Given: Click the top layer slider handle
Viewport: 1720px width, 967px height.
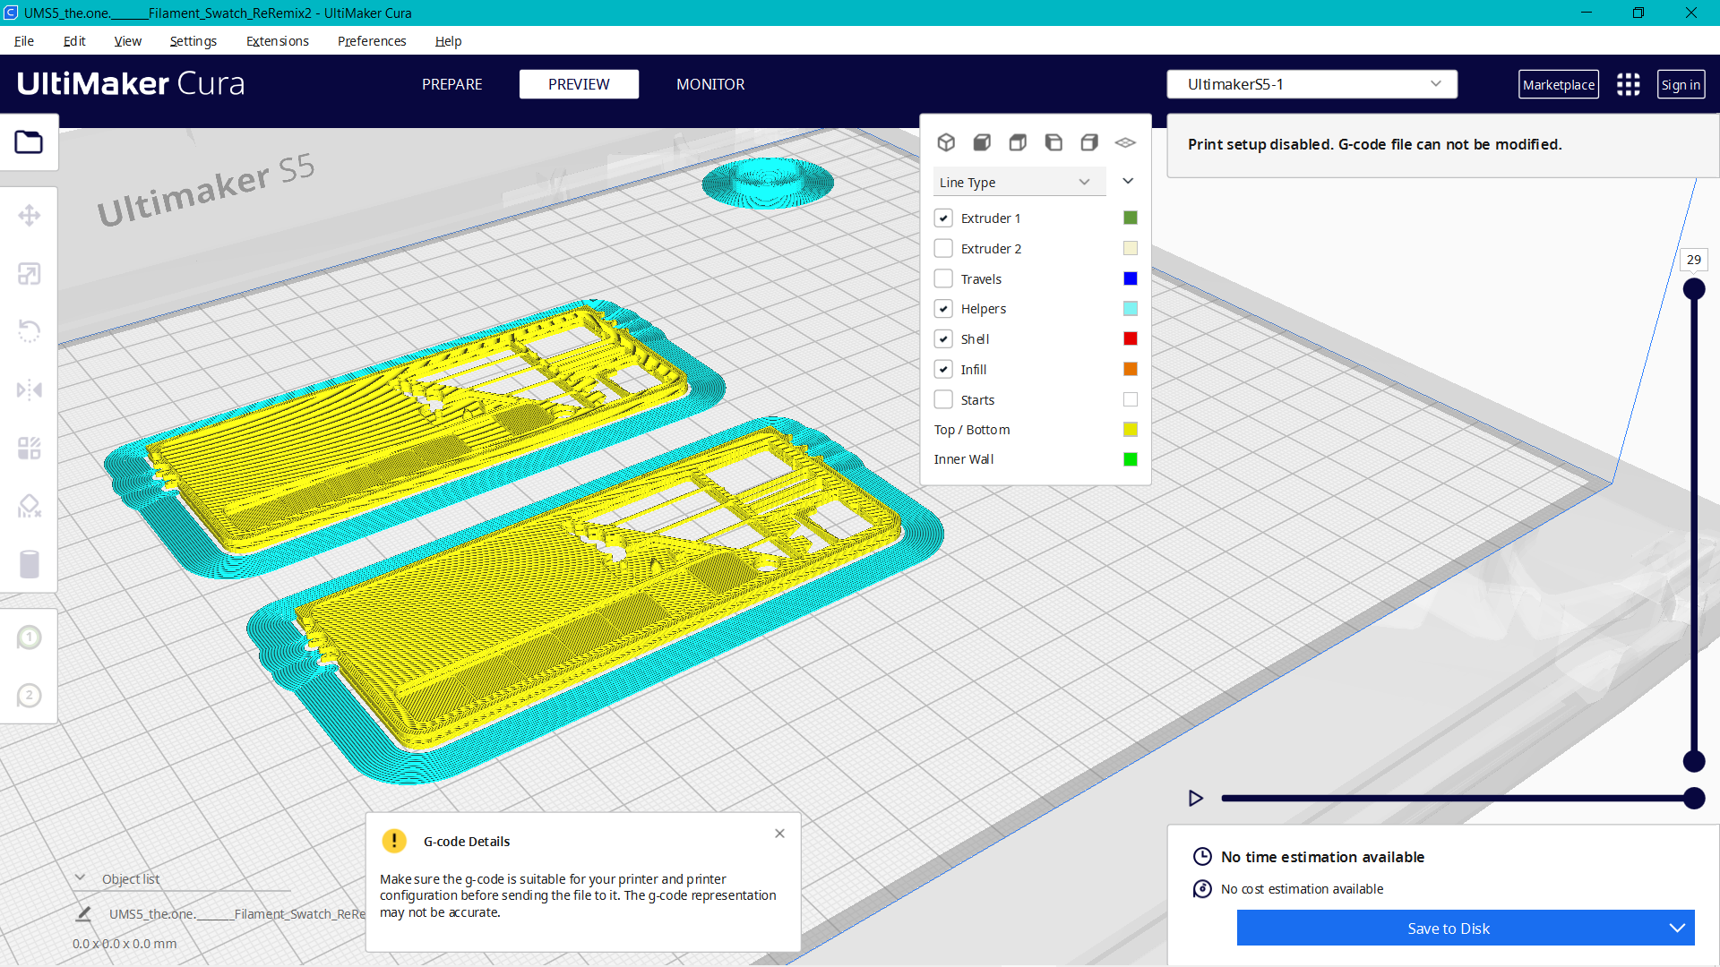Looking at the screenshot, I should pyautogui.click(x=1694, y=289).
